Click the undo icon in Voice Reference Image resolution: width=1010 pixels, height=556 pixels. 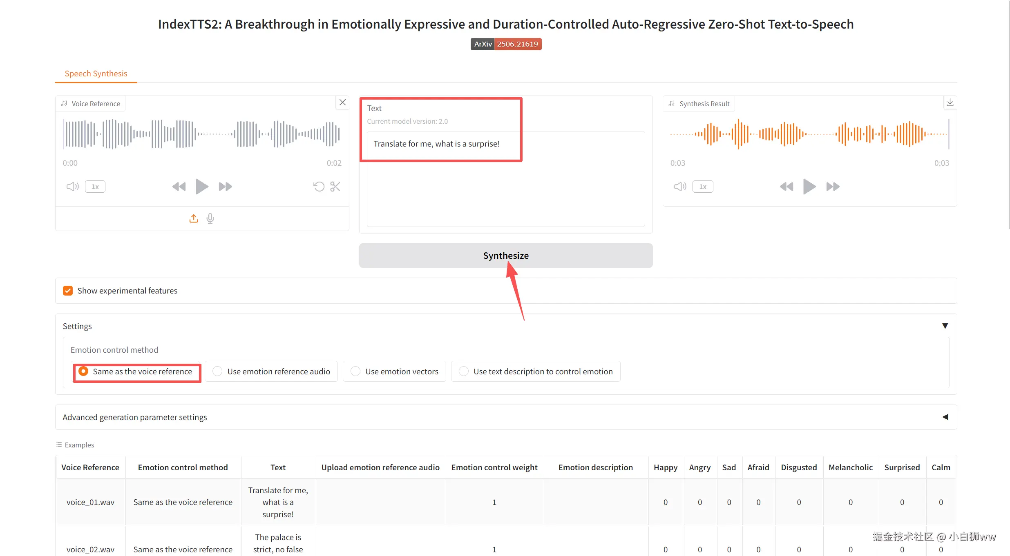point(319,187)
